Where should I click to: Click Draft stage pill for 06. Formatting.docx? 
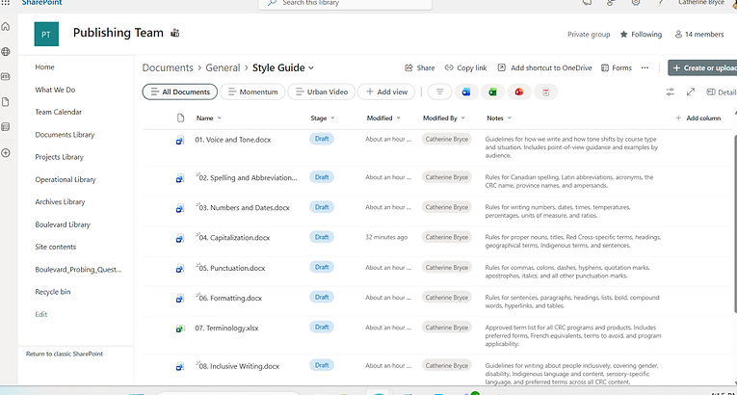322,297
